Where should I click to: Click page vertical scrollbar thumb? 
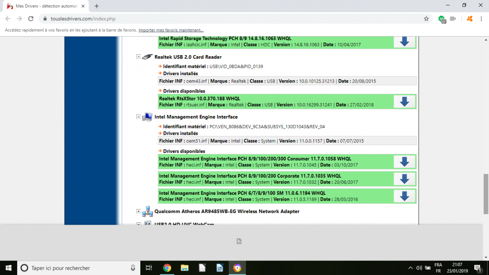[x=486, y=194]
